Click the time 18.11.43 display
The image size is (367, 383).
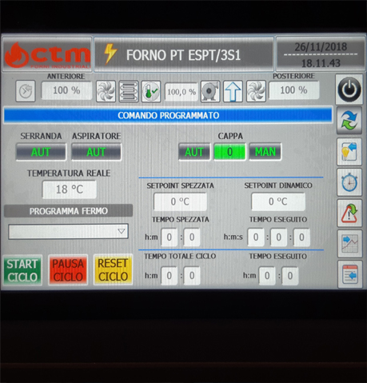321,63
